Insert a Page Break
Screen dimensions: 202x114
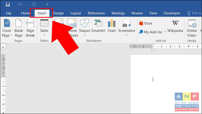pyautogui.click(x=30, y=28)
